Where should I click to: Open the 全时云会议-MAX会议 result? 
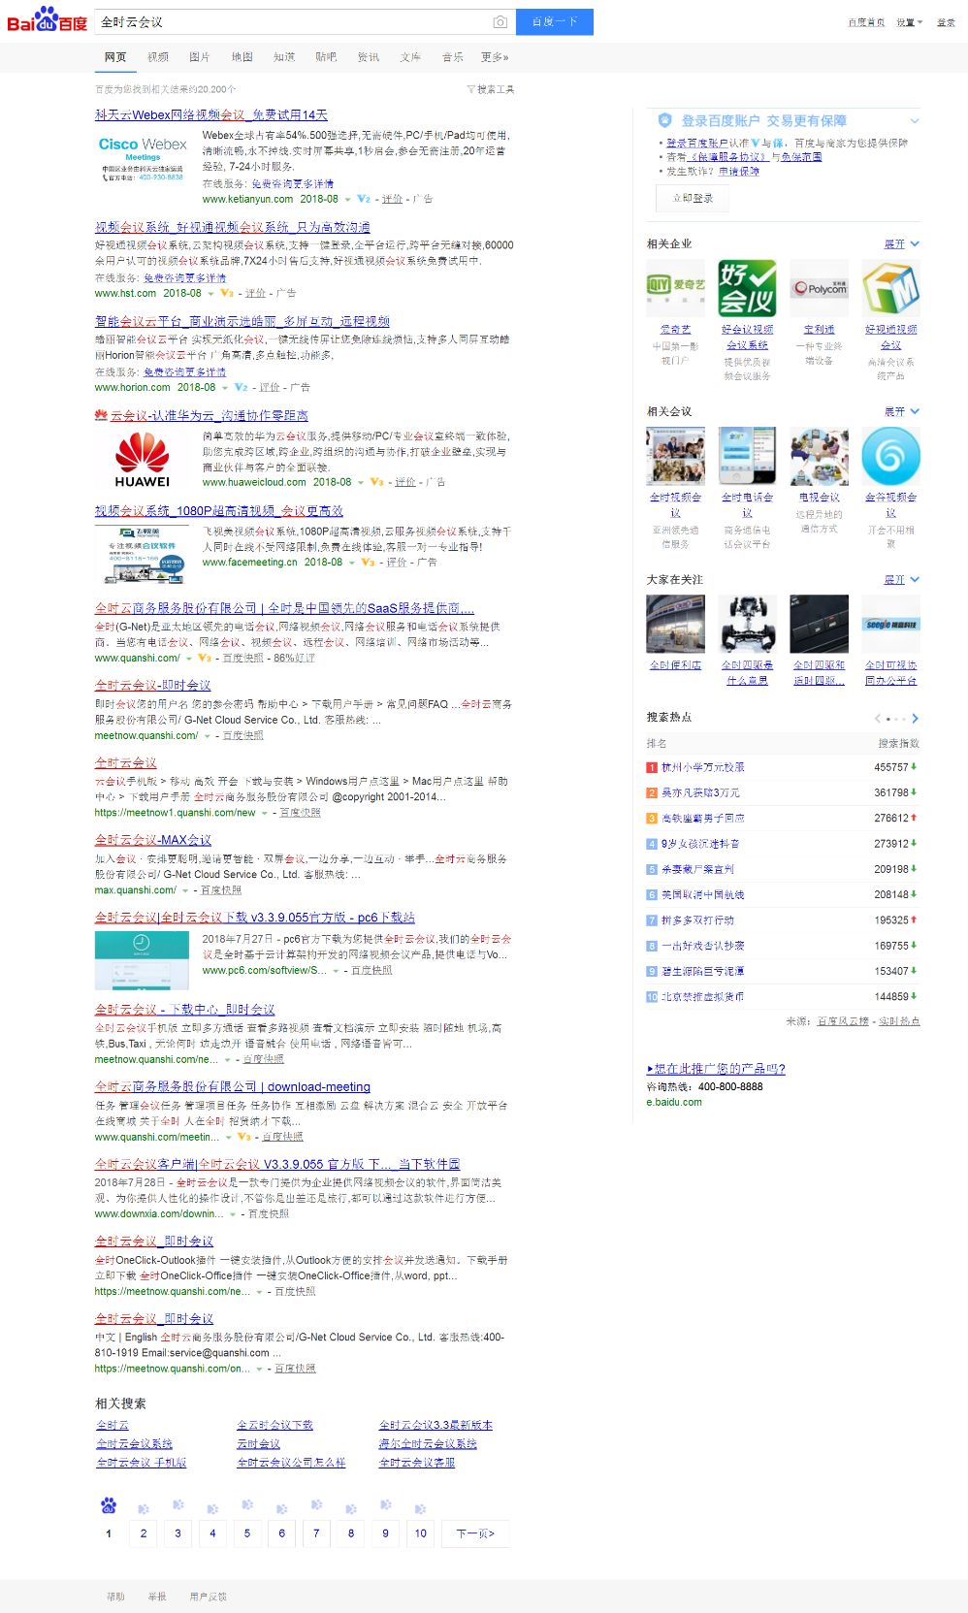click(x=153, y=840)
